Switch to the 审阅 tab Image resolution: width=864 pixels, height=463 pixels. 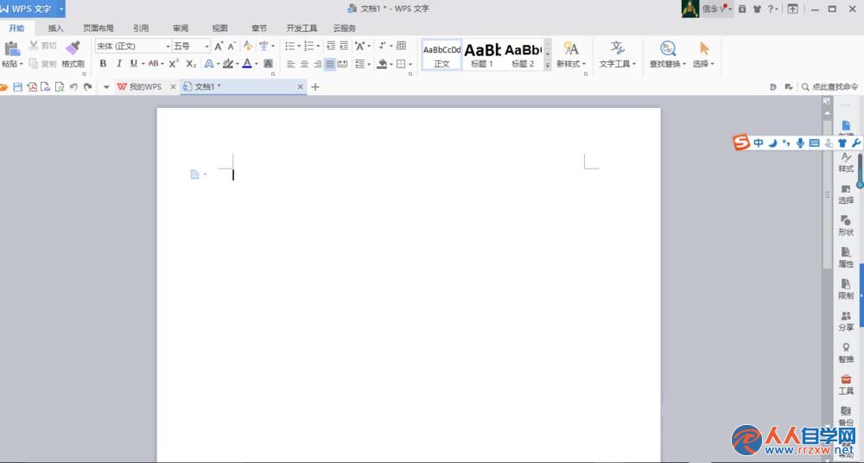point(181,29)
